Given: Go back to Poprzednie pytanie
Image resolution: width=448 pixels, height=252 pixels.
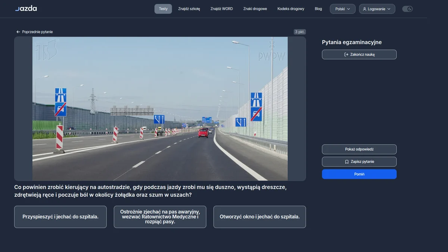Looking at the screenshot, I should point(34,32).
